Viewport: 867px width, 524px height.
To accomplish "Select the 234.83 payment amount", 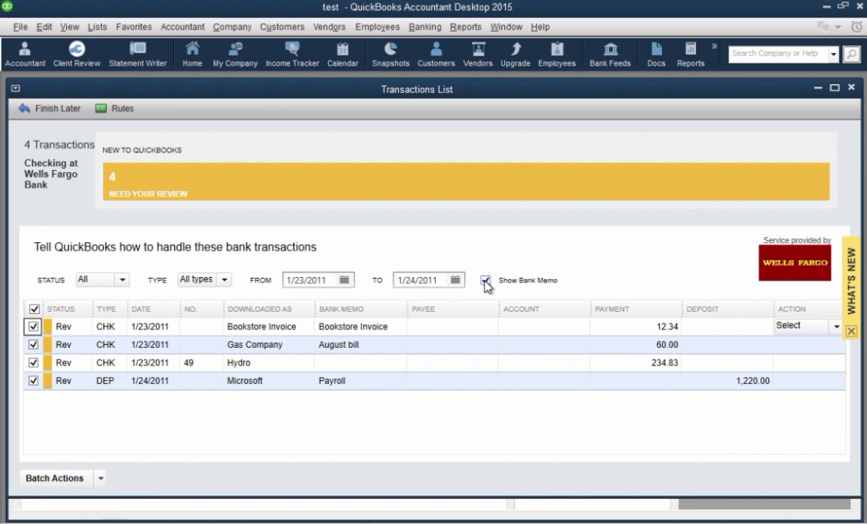I will [664, 362].
